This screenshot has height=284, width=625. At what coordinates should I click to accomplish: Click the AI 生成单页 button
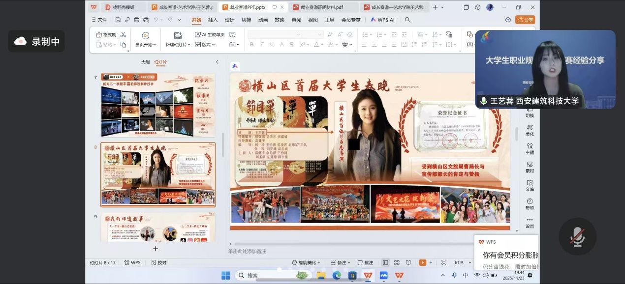tap(210, 35)
